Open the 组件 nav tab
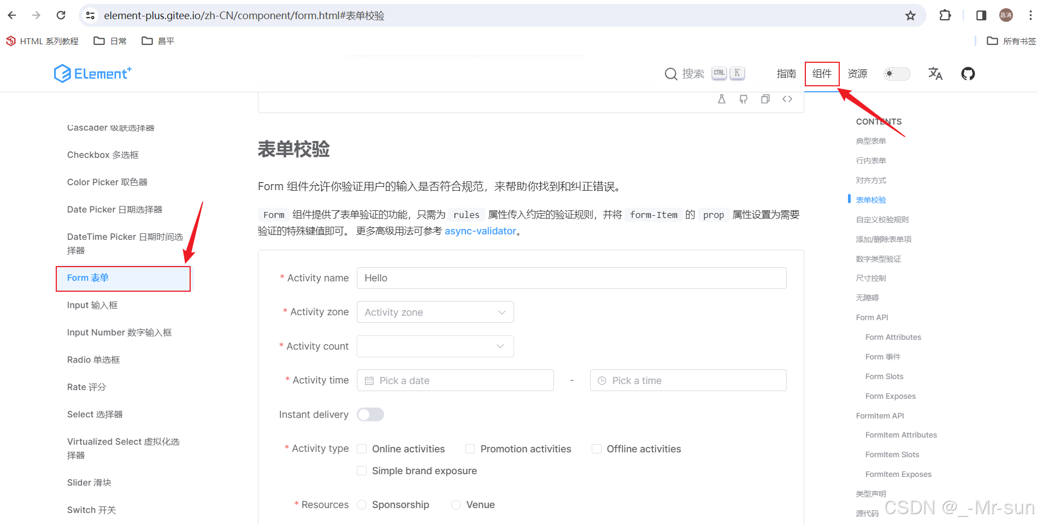This screenshot has height=525, width=1037. [822, 74]
